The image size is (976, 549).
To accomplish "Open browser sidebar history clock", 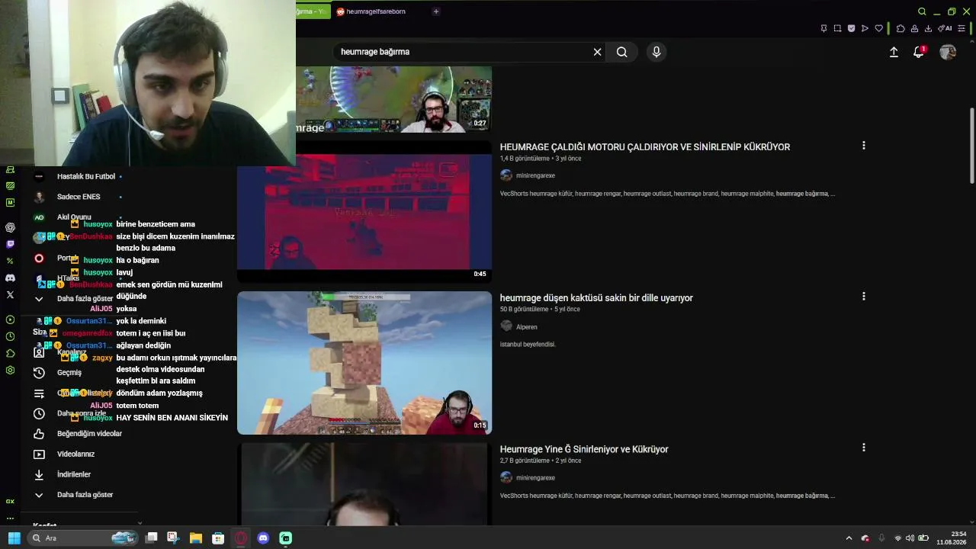I will (10, 336).
